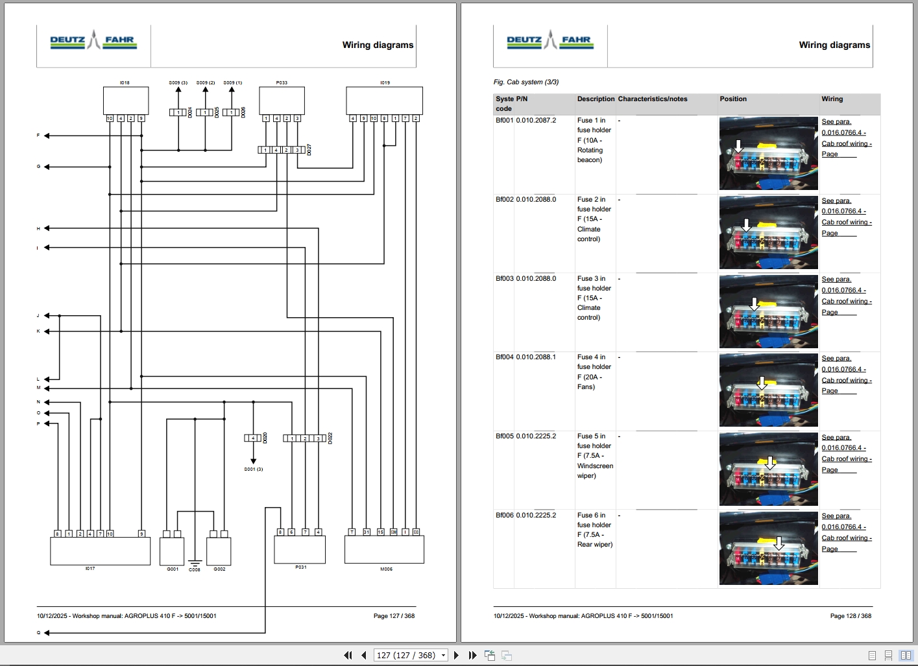Go to the previous page

pos(365,655)
